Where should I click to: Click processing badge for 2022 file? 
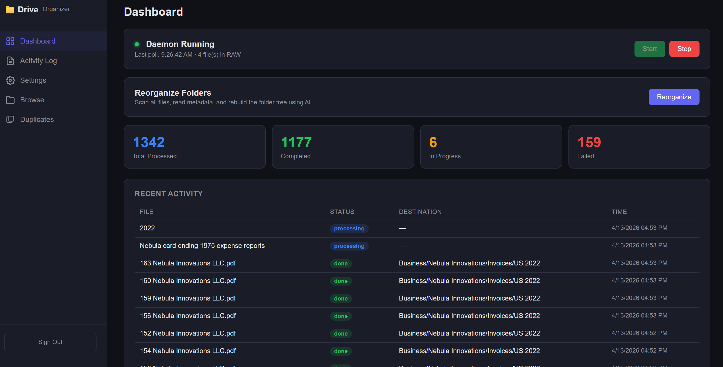pyautogui.click(x=349, y=229)
